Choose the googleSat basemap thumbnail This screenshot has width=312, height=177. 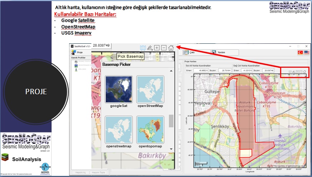pos(119,90)
